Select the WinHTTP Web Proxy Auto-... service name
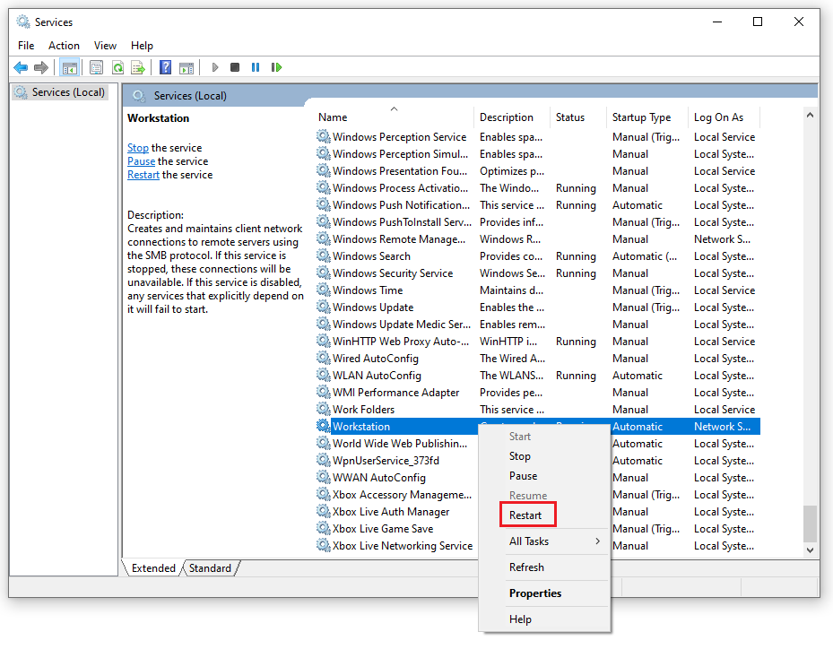 point(401,342)
